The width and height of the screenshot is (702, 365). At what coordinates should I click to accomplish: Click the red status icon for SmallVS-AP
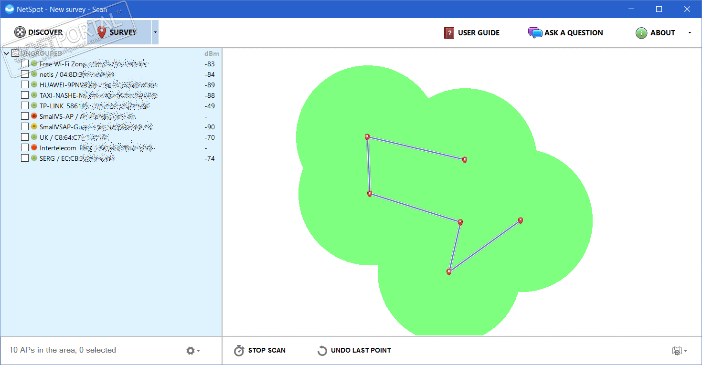pos(34,116)
